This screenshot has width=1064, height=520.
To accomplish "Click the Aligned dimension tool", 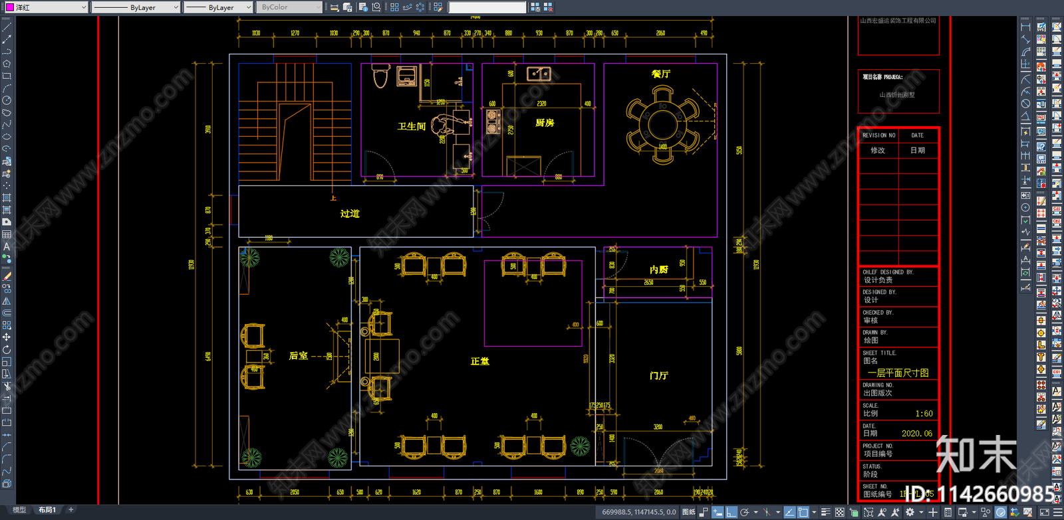I will tap(1025, 39).
